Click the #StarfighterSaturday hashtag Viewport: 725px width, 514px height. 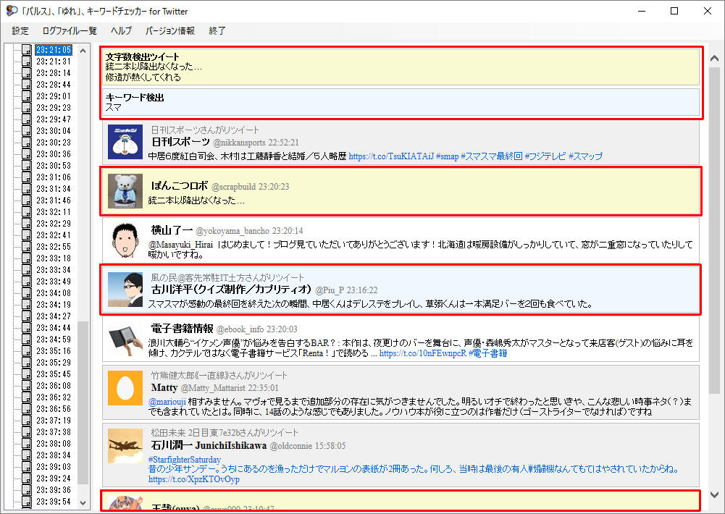click(x=185, y=460)
